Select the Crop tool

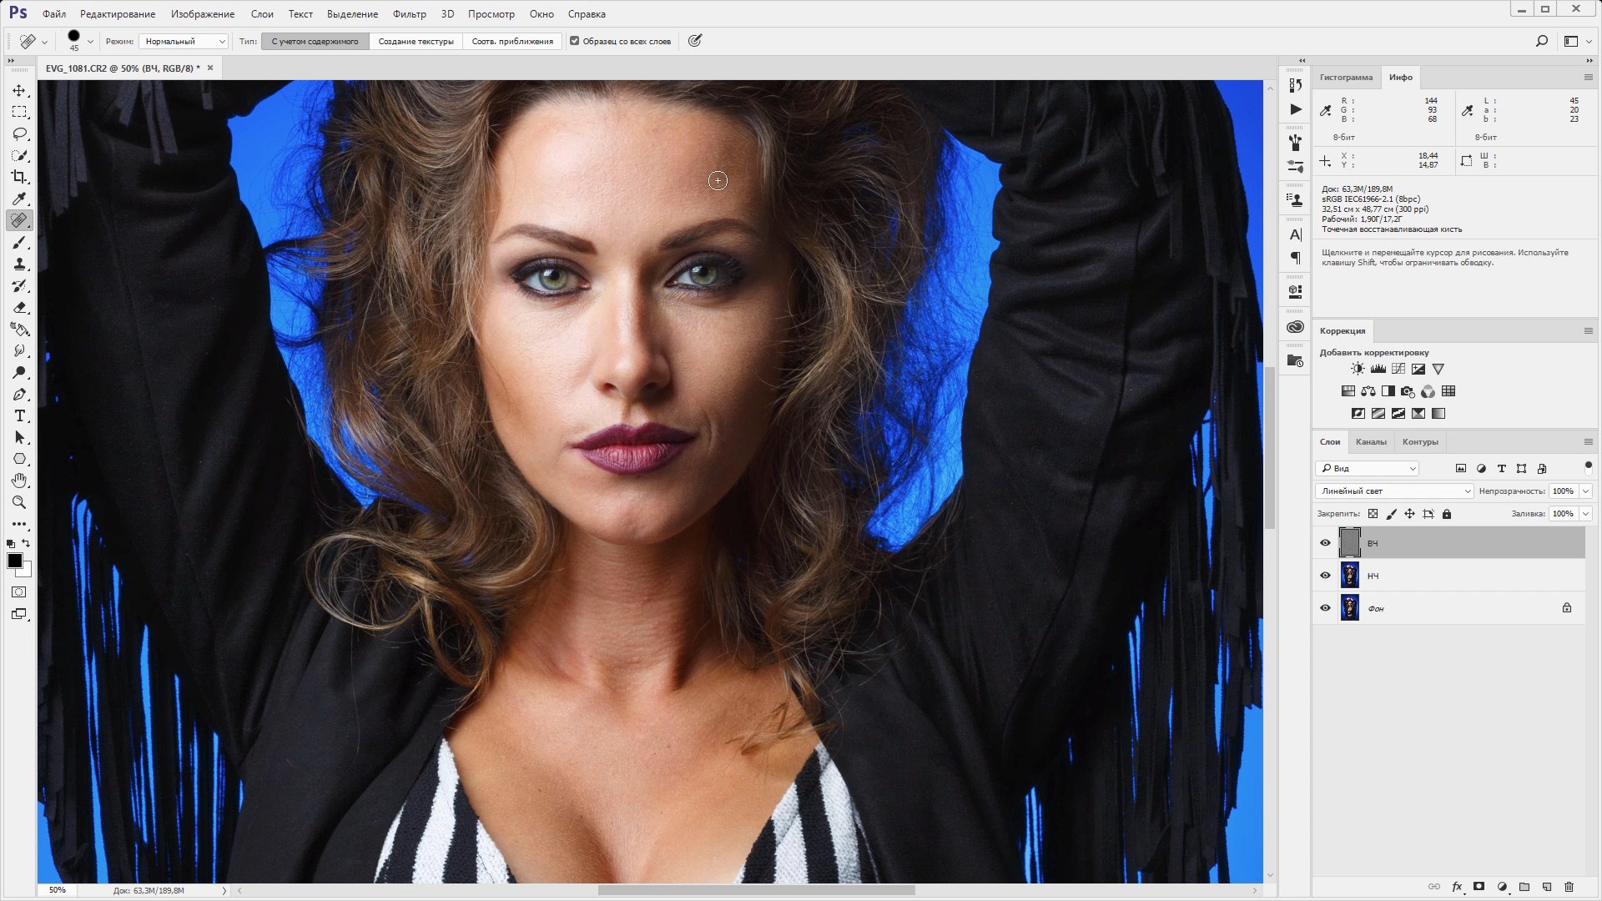click(19, 177)
